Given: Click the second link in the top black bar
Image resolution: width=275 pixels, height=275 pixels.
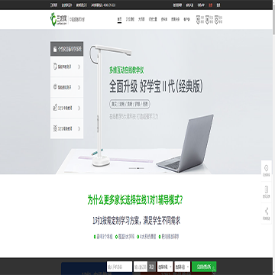Looking at the screenshot, I should tap(66, 5).
